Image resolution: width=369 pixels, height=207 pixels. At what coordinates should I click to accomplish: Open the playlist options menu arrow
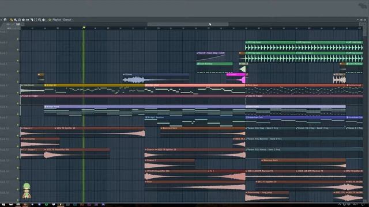(x=1, y=20)
